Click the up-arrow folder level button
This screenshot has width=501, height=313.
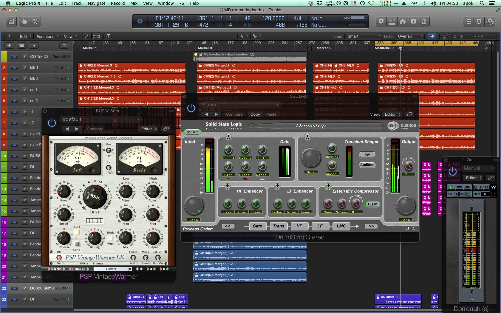[9, 36]
